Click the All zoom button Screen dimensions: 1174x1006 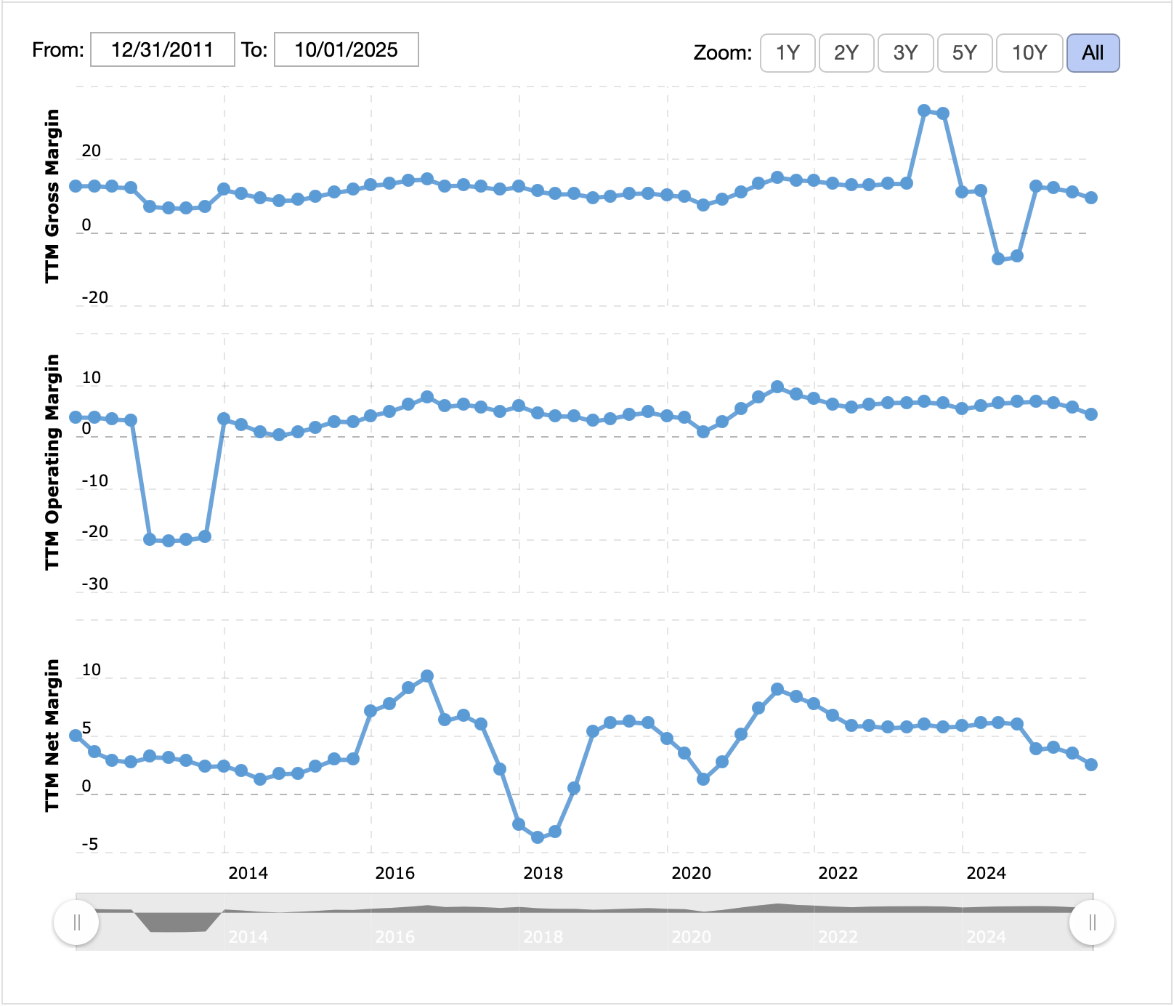click(1093, 53)
